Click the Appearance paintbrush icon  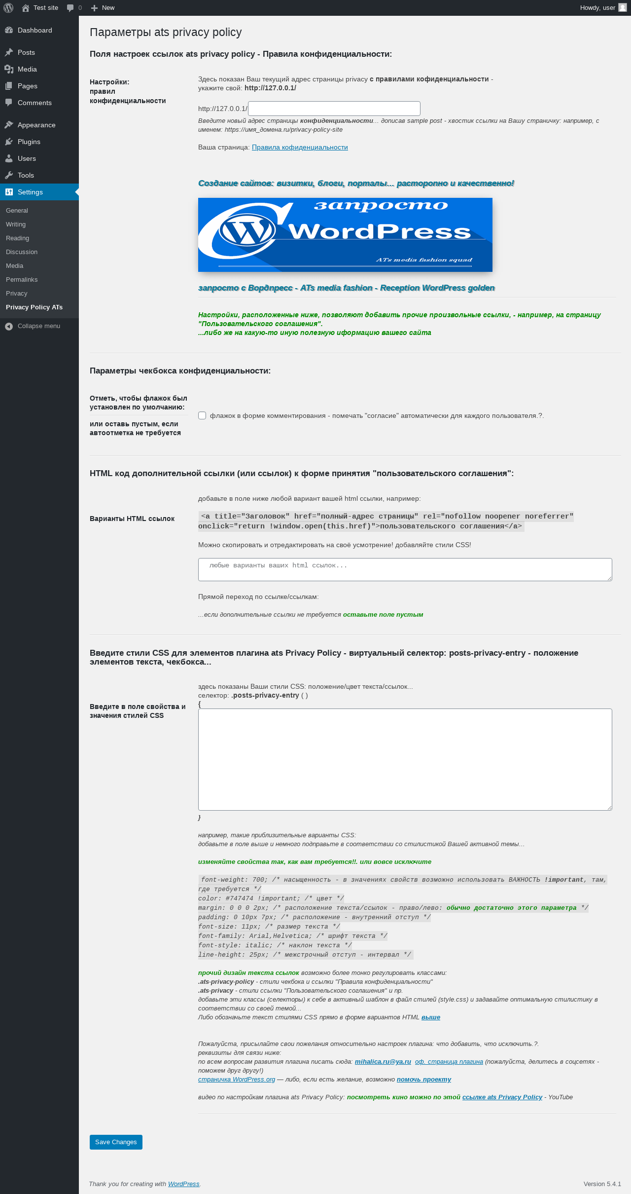pos(9,125)
